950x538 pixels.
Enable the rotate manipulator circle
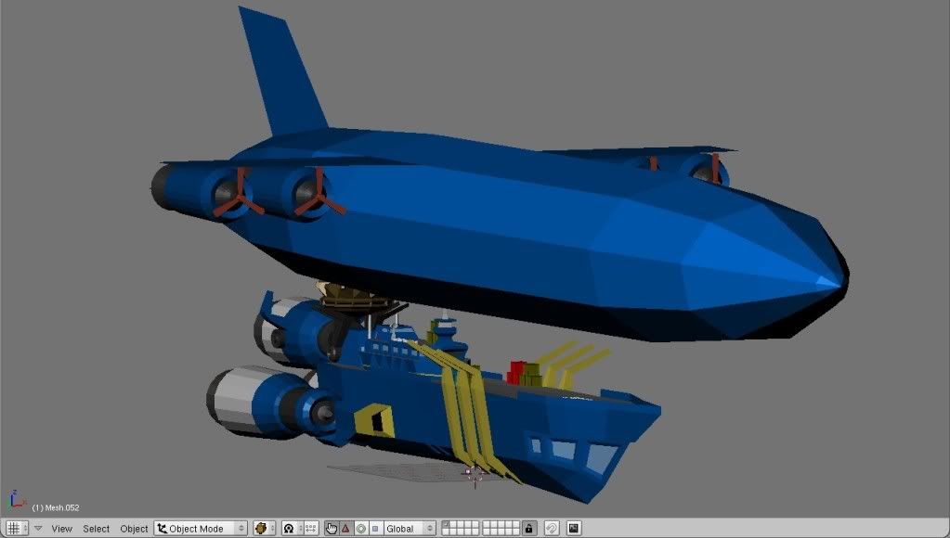pos(361,529)
